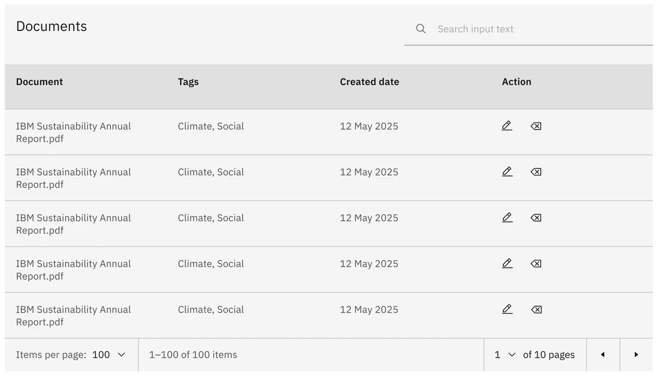Click the fourth row Climate, Social tags
The height and width of the screenshot is (375, 657).
(x=211, y=264)
